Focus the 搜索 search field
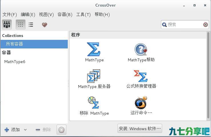This screenshot has width=211, height=137. tap(185, 25)
